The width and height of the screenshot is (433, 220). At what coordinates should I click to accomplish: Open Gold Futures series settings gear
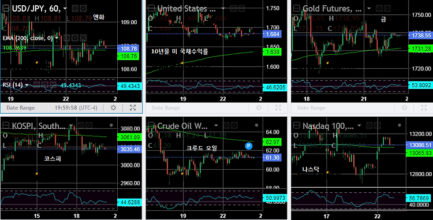(387, 9)
